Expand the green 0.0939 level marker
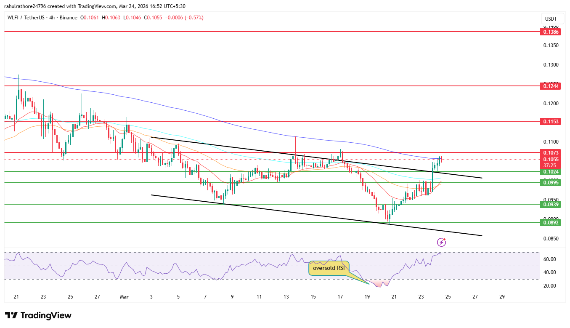This screenshot has width=570, height=328. click(x=550, y=204)
